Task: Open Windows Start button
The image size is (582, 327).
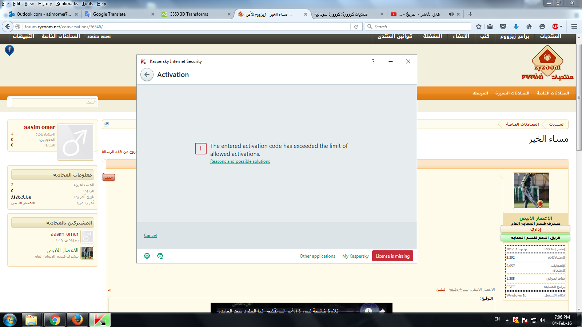Action: (x=10, y=320)
